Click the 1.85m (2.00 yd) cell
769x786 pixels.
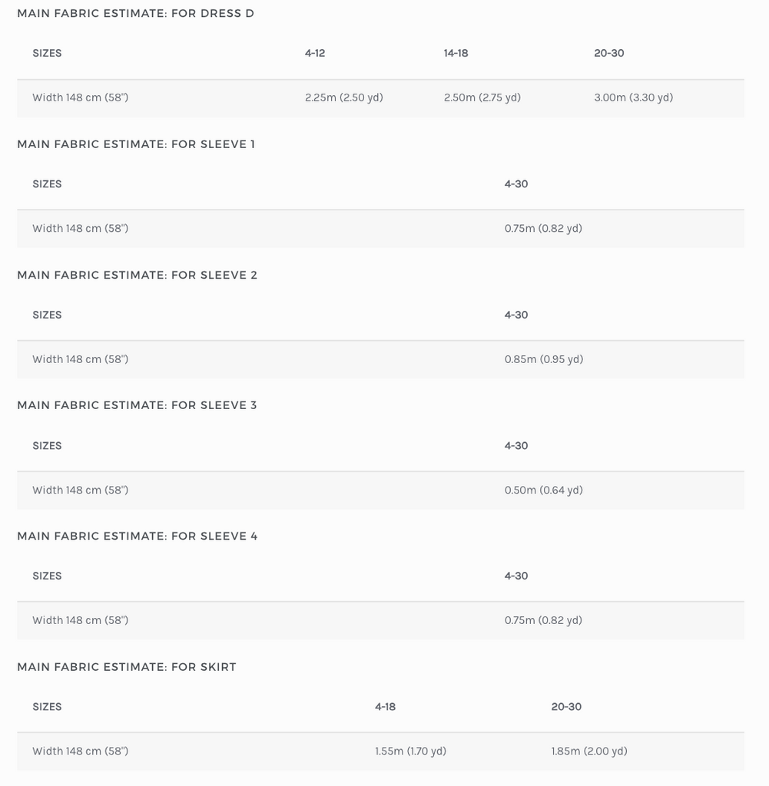point(588,751)
